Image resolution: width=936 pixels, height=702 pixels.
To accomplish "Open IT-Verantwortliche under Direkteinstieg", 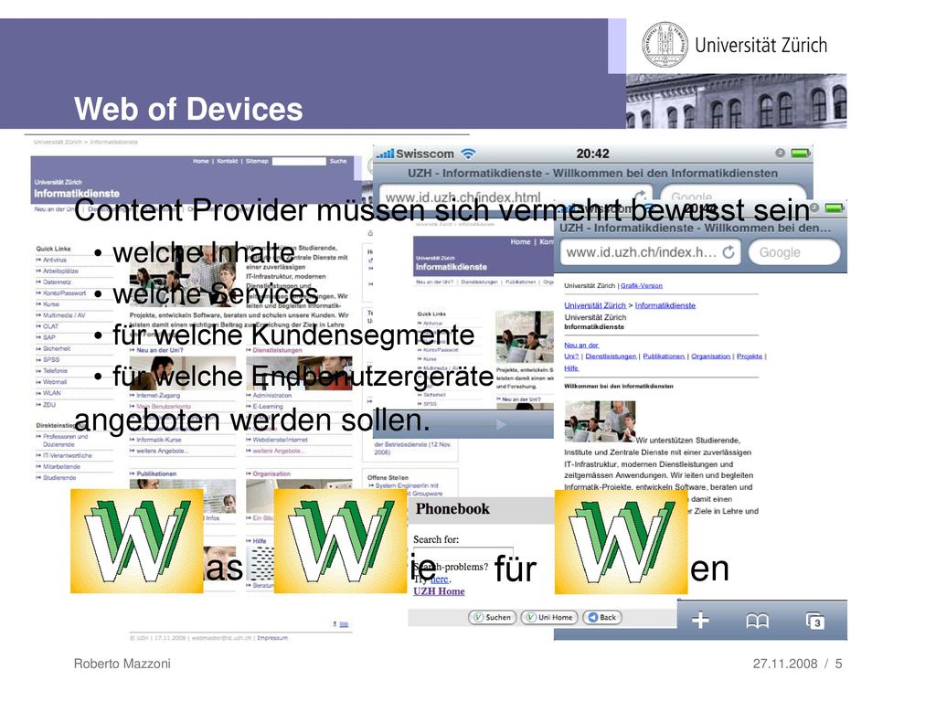I will point(68,455).
